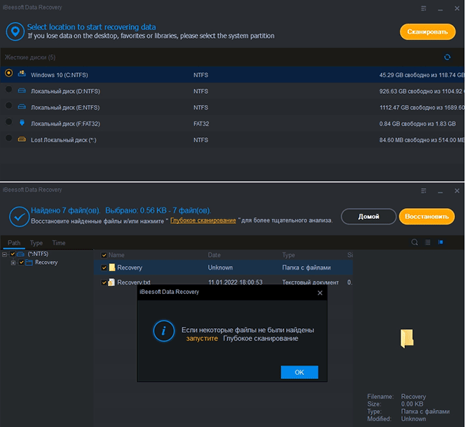The height and width of the screenshot is (427, 465).
Task: Click the USB drive icon for disk F
Action: point(21,122)
